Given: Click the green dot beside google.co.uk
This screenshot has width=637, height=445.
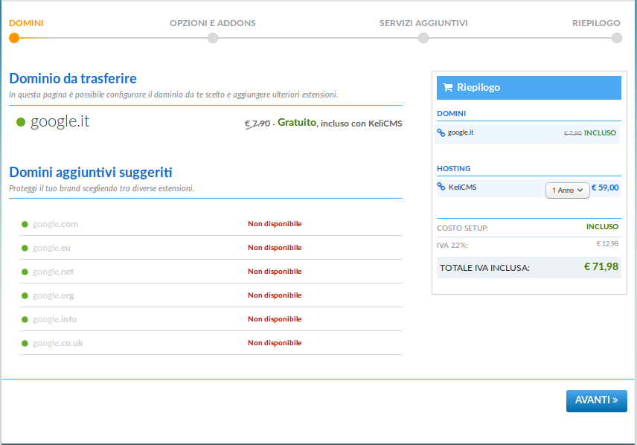Looking at the screenshot, I should coord(25,343).
